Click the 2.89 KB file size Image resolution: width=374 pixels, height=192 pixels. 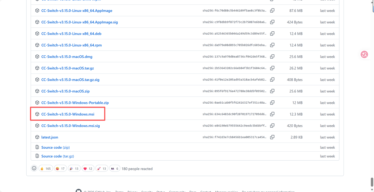click(x=297, y=137)
